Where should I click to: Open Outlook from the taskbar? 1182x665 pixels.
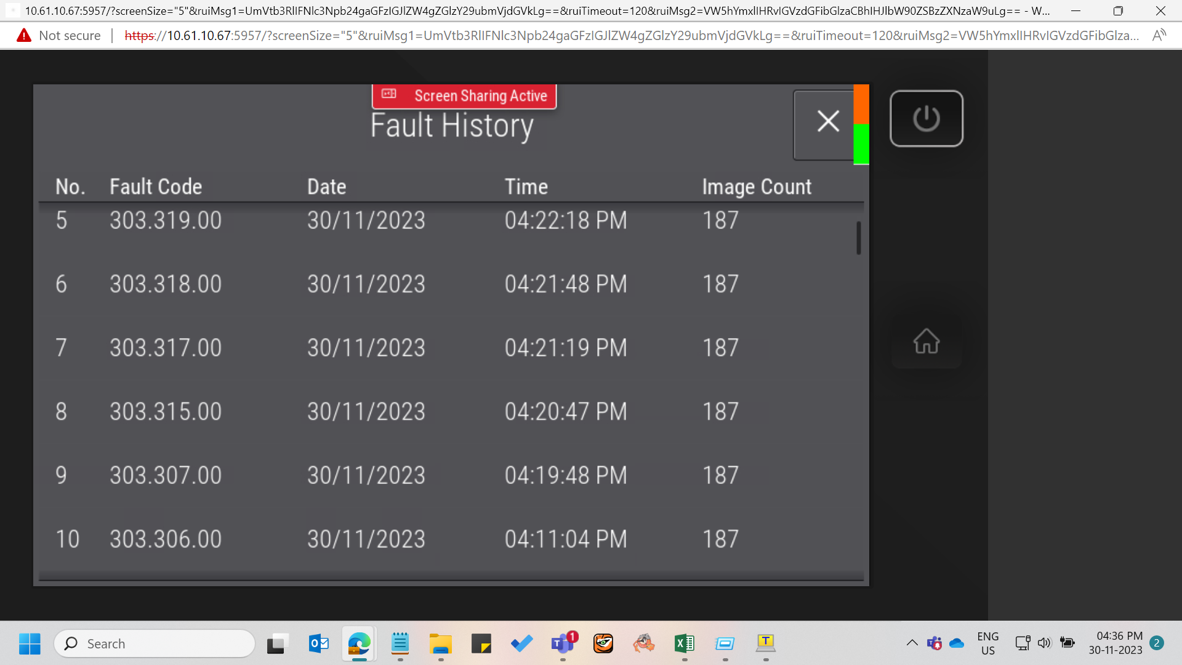(x=318, y=643)
